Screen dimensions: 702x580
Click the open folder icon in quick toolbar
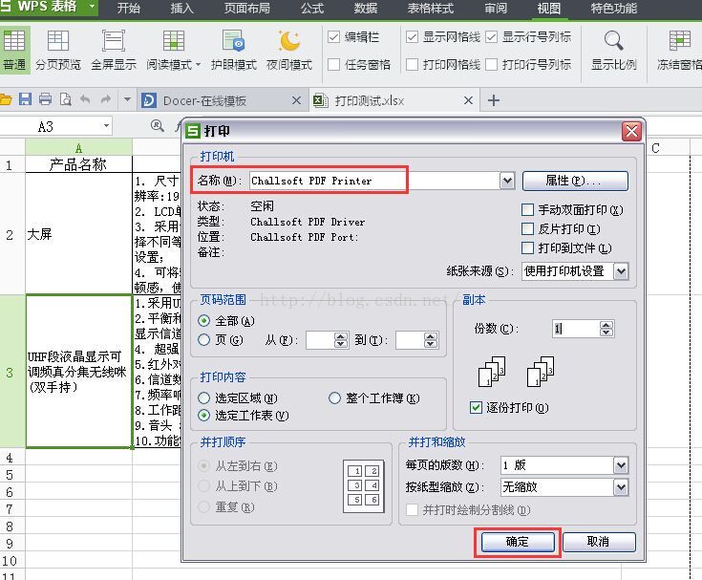pyautogui.click(x=6, y=99)
